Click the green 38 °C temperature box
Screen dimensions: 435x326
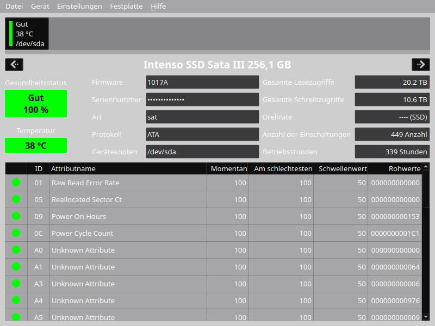pos(36,146)
